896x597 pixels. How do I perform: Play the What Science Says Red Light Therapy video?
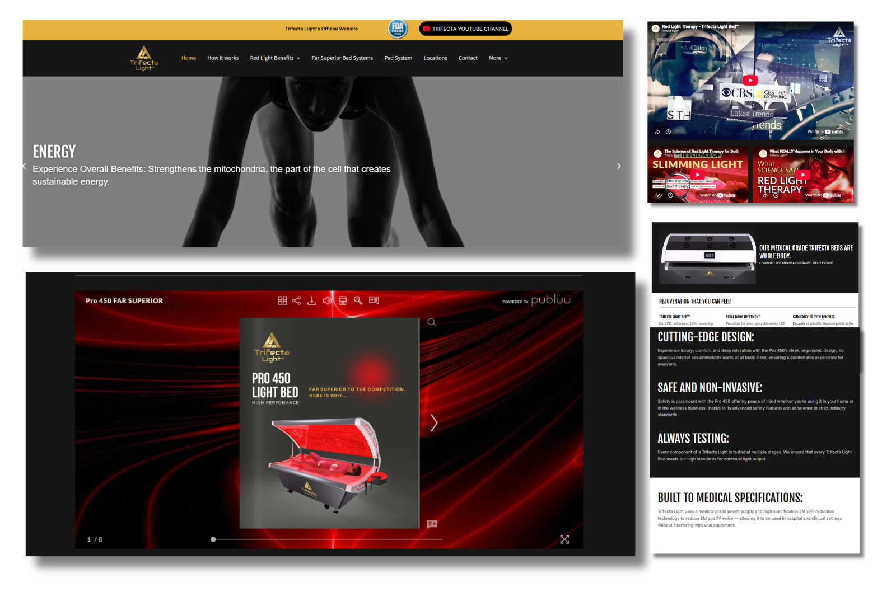tap(803, 175)
